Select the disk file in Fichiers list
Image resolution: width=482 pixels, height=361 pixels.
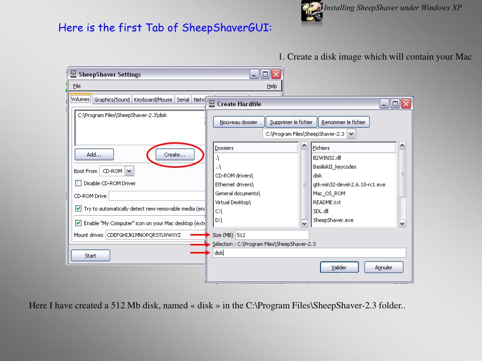(x=317, y=176)
